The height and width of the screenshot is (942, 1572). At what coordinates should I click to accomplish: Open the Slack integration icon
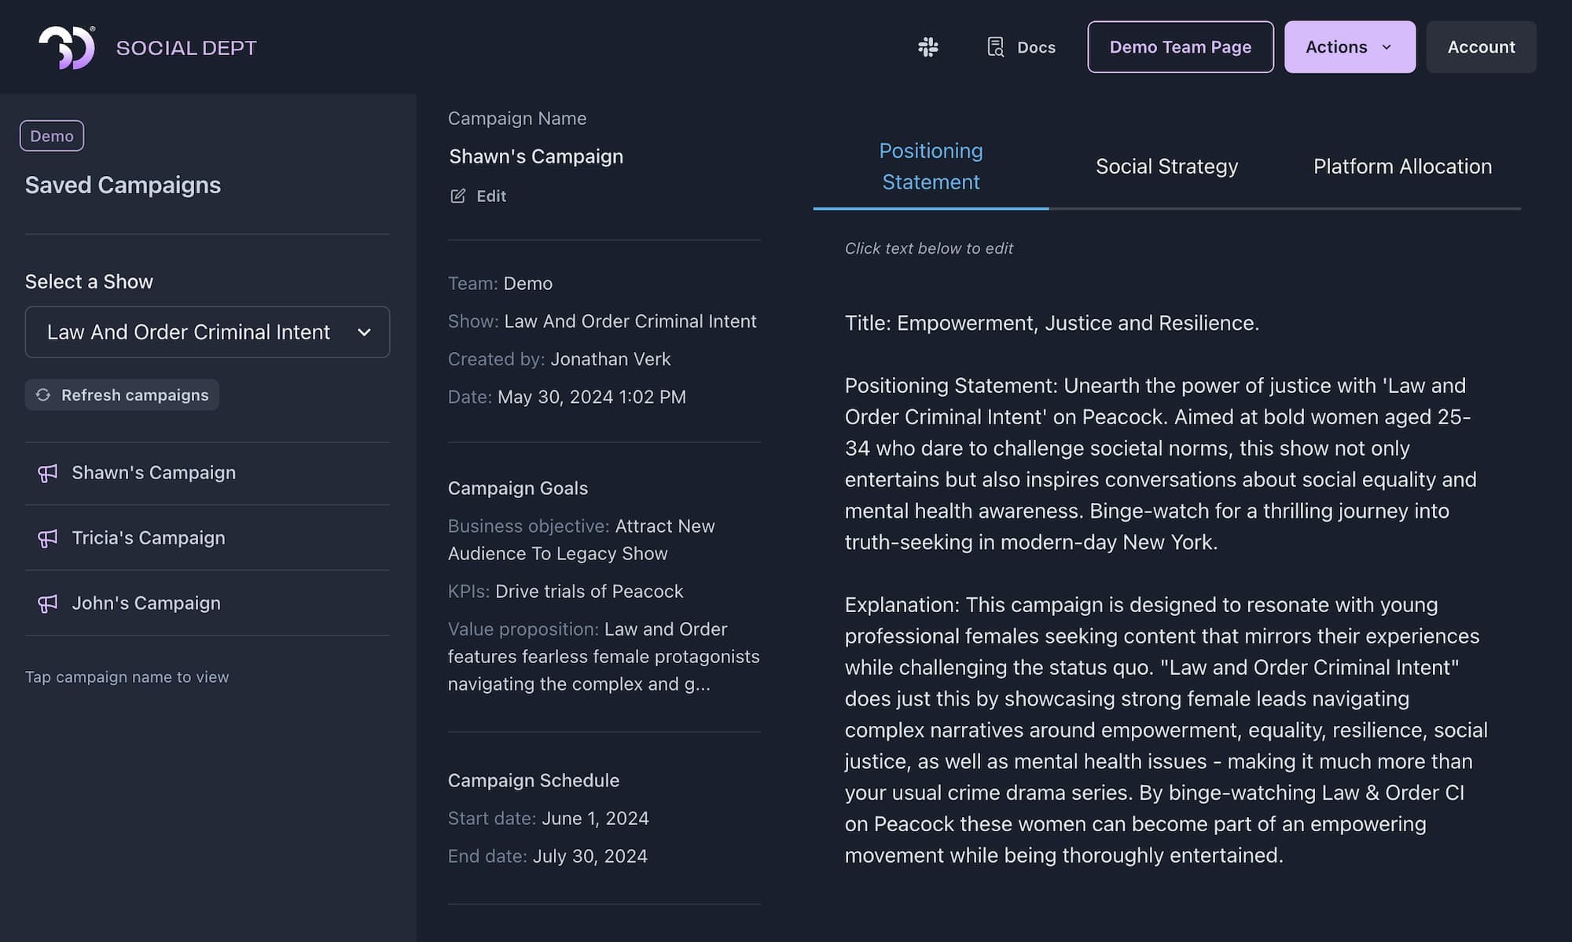pos(928,47)
